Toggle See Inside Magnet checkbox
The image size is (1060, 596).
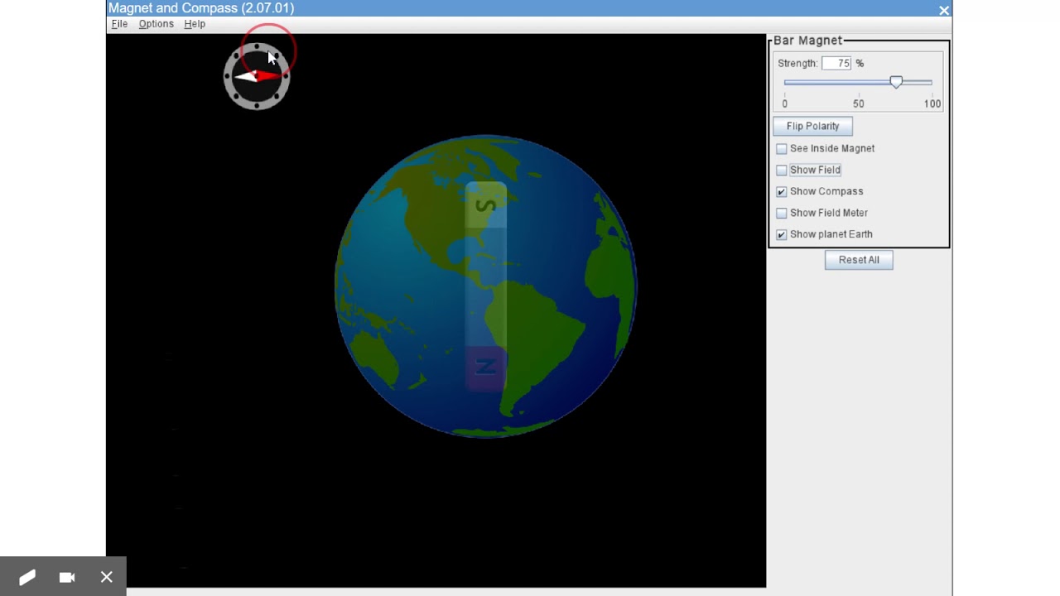pos(782,149)
